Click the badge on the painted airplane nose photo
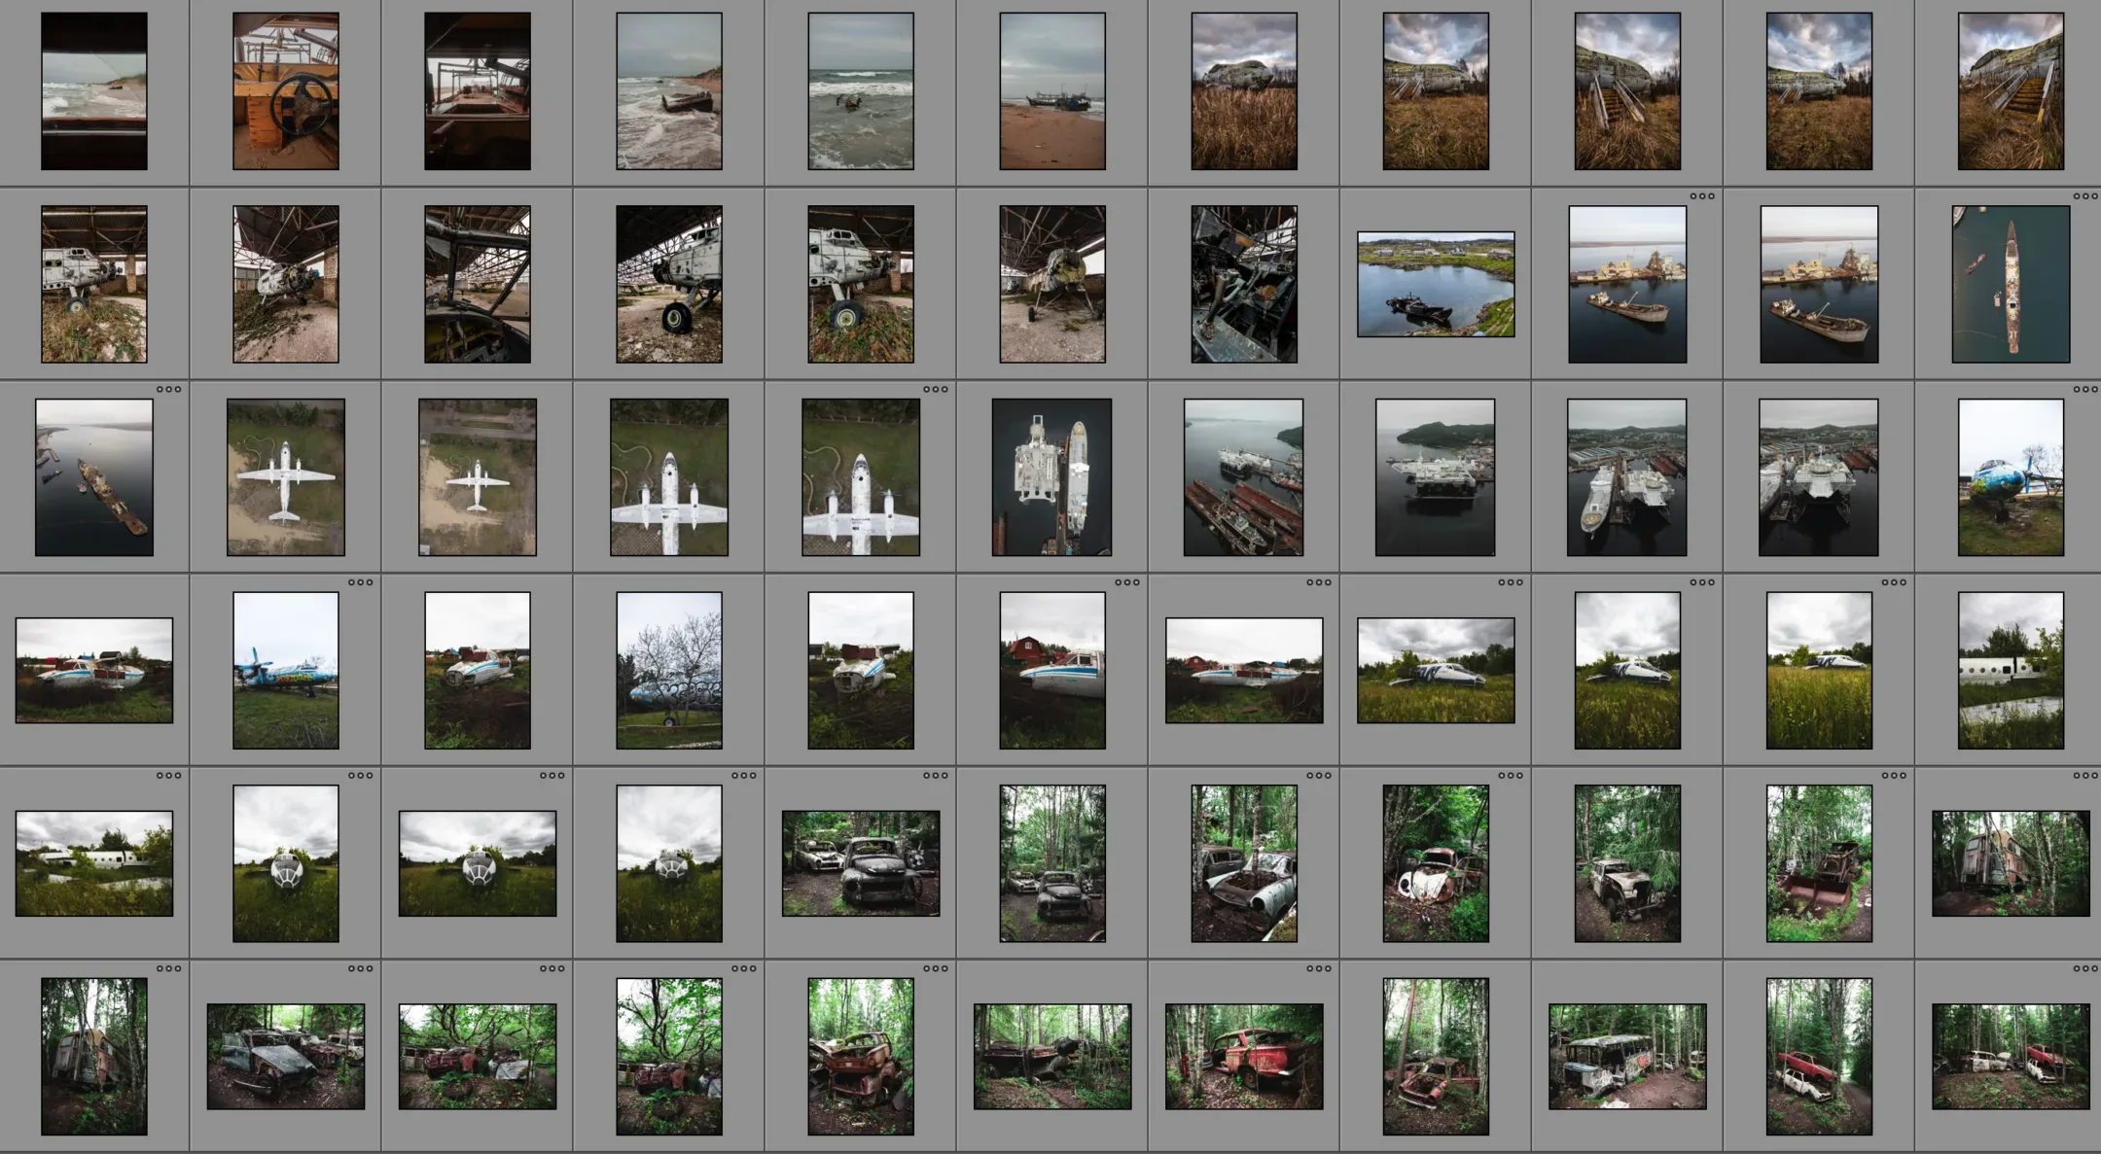The image size is (2101, 1154). click(2084, 390)
